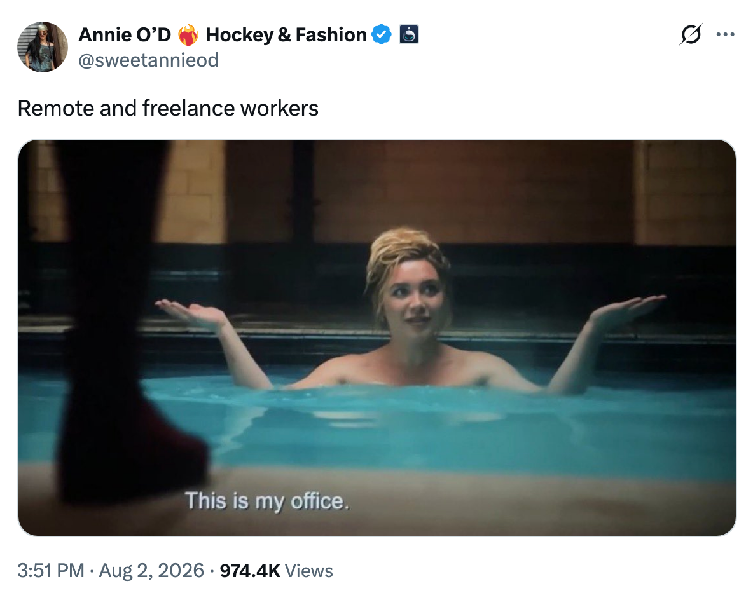Click the woman's raised left hand in image
Viewport: 753px width, 600px height.
[x=629, y=310]
